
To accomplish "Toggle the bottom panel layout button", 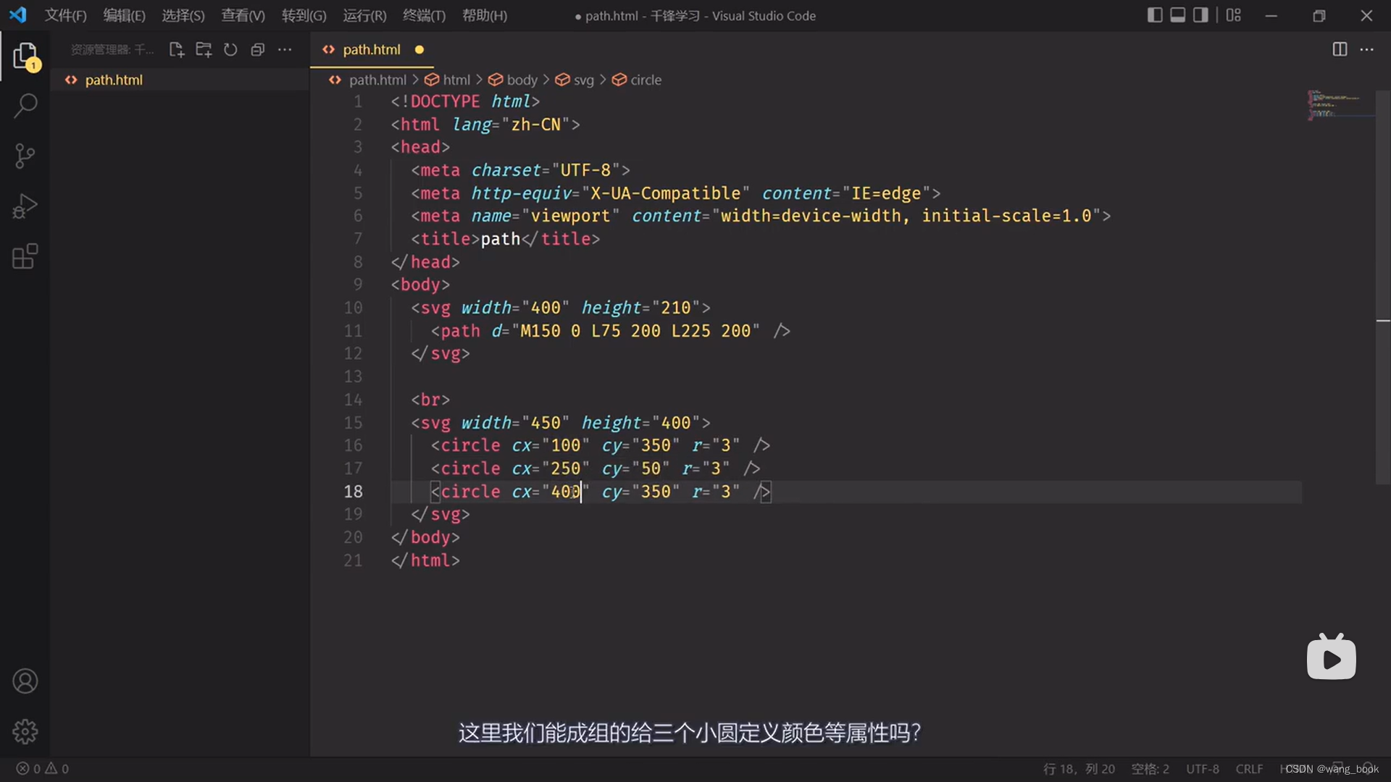I will pos(1178,15).
